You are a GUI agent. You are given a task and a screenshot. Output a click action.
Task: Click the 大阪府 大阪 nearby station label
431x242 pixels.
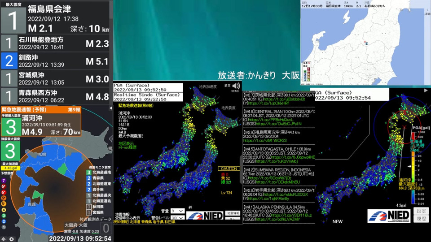76,225
